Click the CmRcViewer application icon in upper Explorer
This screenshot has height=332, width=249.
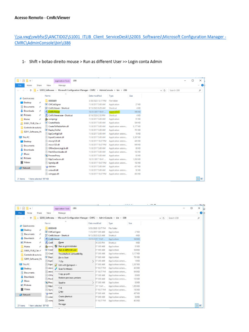click(46, 112)
